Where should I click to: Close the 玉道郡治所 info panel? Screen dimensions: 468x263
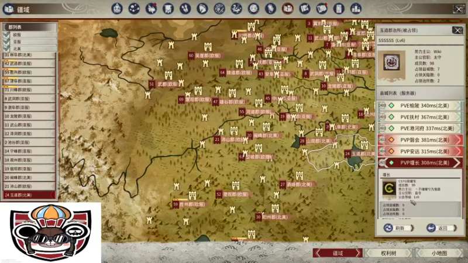click(457, 30)
